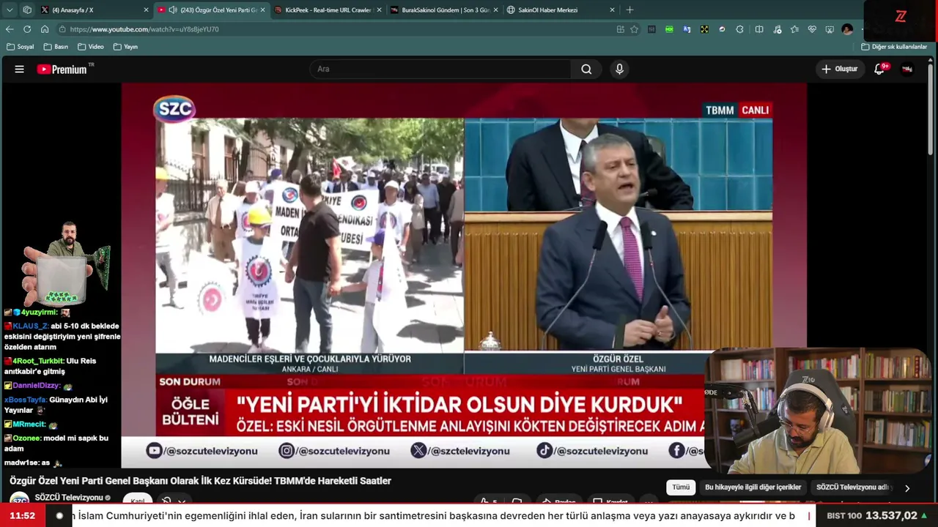Go back with the browser back arrow
Screen dimensions: 938x527
(x=10, y=29)
